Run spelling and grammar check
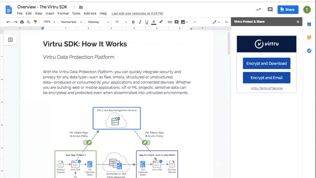Image resolution: width=316 pixels, height=178 pixels. [29, 22]
